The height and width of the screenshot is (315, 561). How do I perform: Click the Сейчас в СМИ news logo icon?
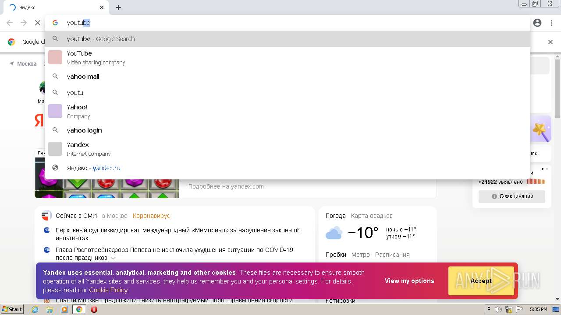coord(46,216)
